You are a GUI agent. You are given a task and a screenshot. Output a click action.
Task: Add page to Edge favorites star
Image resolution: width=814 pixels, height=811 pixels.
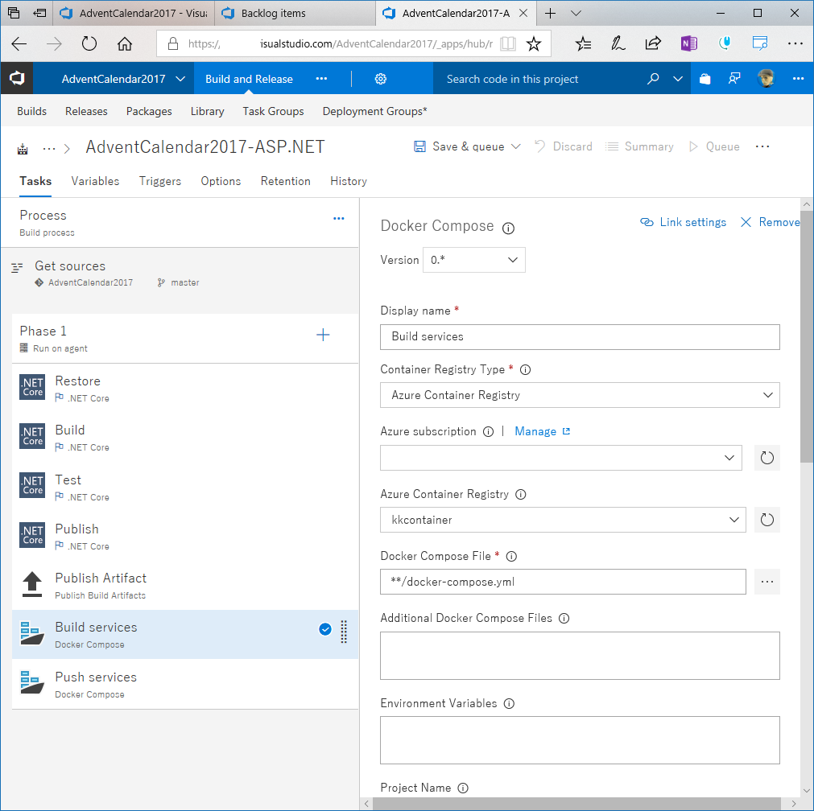533,43
